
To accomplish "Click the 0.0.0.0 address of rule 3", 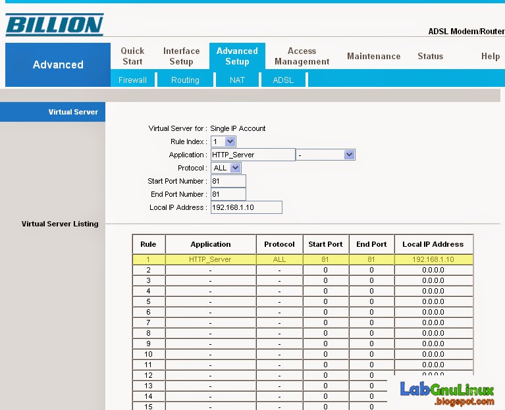I will 433,280.
